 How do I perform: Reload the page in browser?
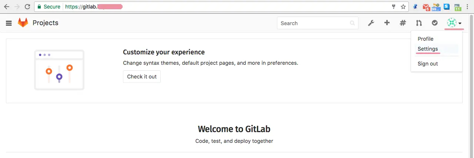pos(27,7)
